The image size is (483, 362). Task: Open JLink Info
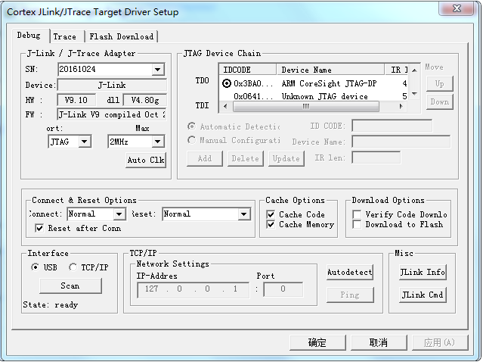tap(423, 272)
